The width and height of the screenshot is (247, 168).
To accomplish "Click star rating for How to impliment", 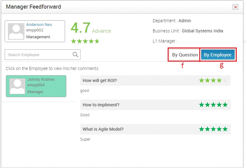I will tap(213, 105).
